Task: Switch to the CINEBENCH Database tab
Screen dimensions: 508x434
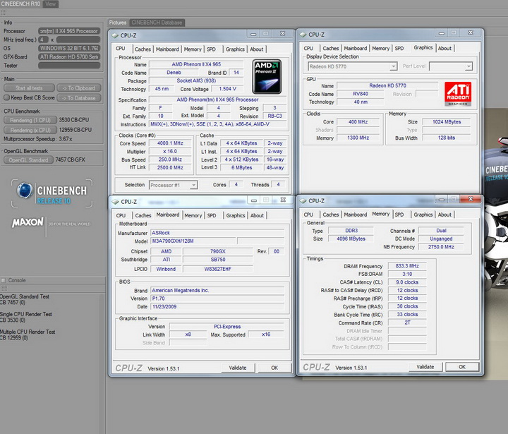Action: coord(157,23)
